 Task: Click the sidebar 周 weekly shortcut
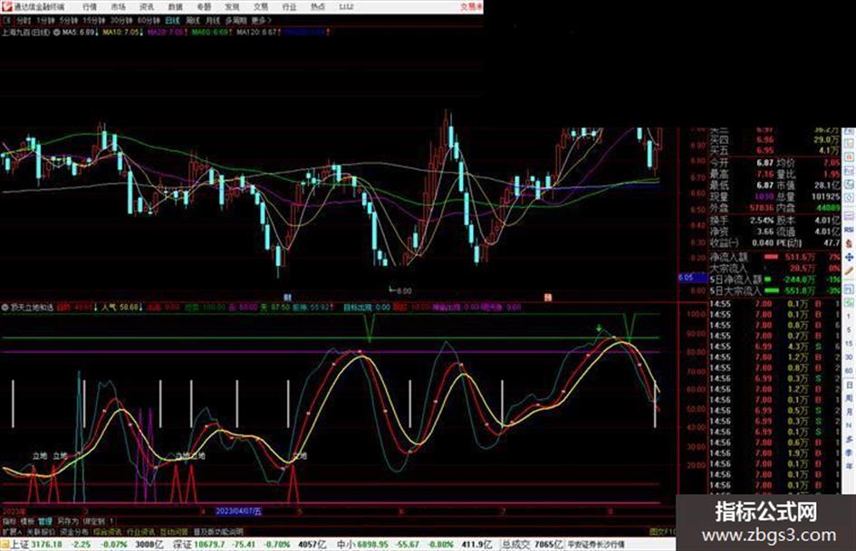pos(849,399)
